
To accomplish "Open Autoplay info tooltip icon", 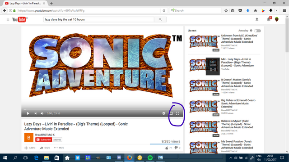I will 251,31.
